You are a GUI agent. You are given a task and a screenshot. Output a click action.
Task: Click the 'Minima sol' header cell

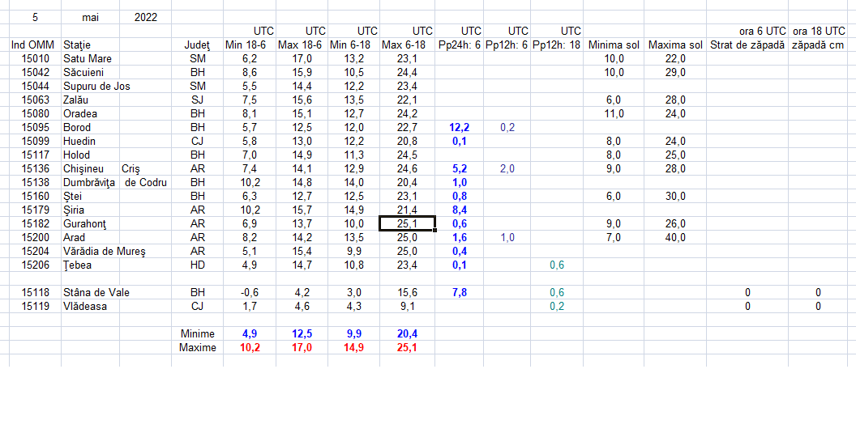click(614, 45)
